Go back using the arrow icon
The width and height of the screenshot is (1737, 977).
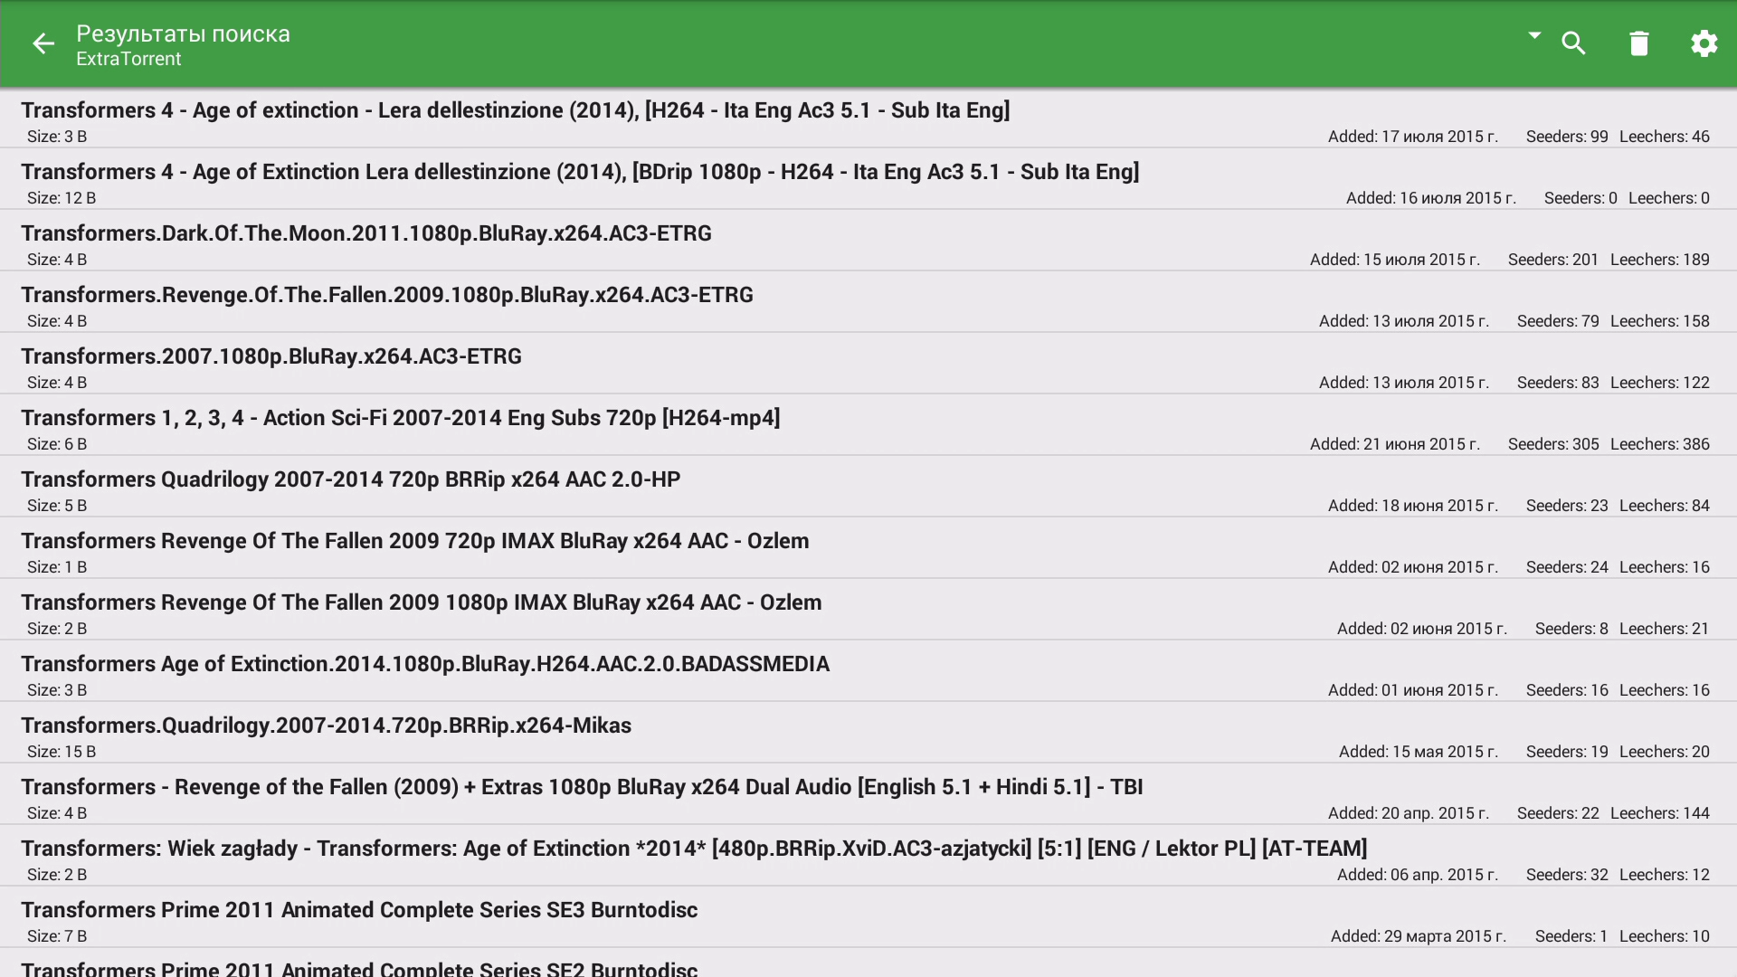[x=43, y=43]
